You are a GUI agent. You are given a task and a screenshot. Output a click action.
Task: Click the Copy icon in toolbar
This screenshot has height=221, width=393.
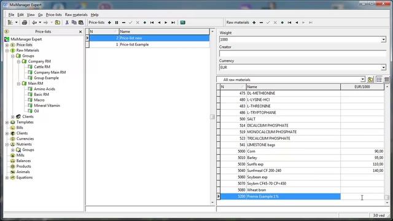coord(74,23)
